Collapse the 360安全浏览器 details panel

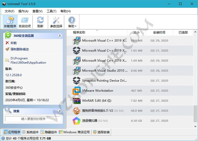click(60, 36)
